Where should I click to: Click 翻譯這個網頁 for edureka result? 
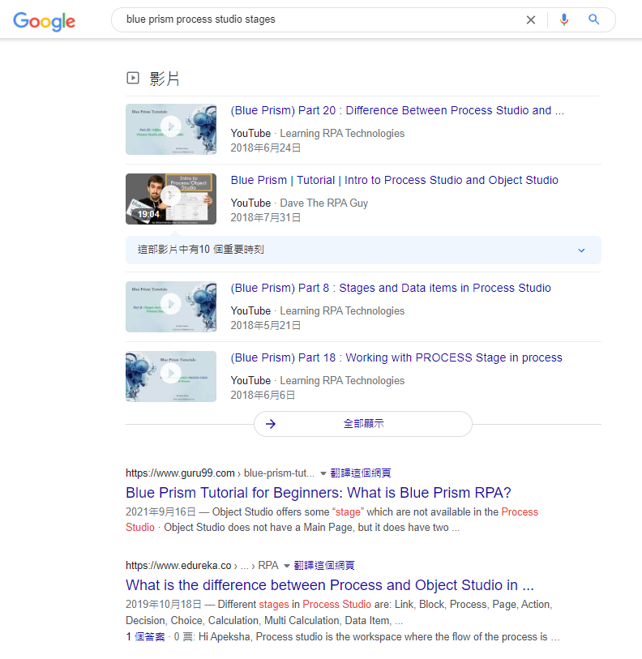(324, 566)
